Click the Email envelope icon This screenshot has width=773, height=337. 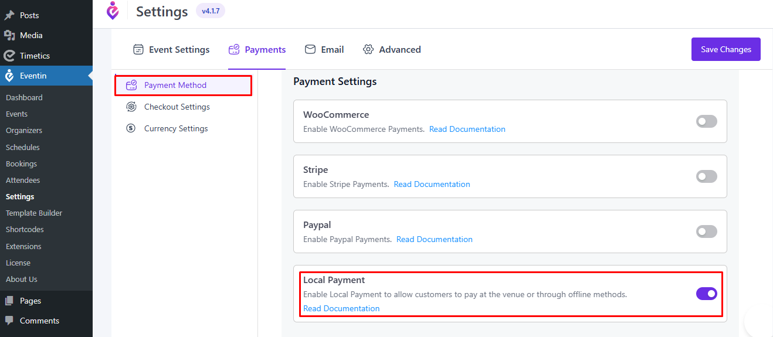click(x=310, y=49)
